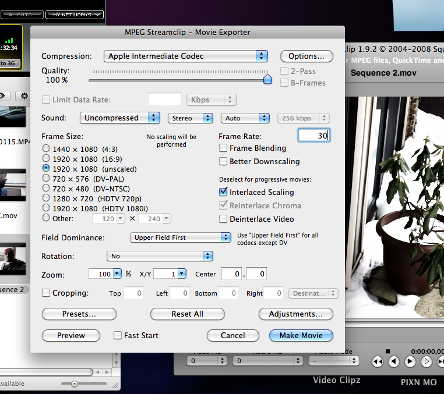
Task: Open the Adjustments... dialog
Action: (x=296, y=314)
